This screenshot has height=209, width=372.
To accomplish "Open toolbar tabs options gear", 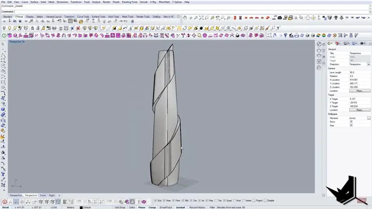I will pyautogui.click(x=178, y=16).
